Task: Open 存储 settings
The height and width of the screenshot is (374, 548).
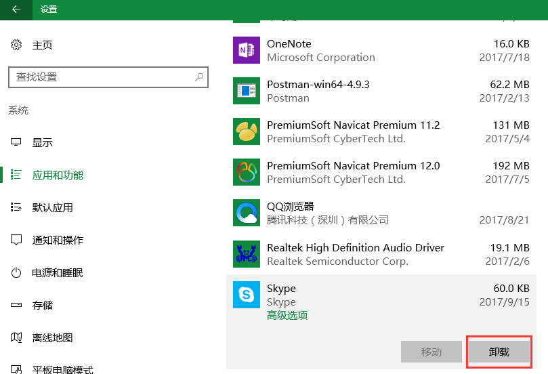Action: 42,305
